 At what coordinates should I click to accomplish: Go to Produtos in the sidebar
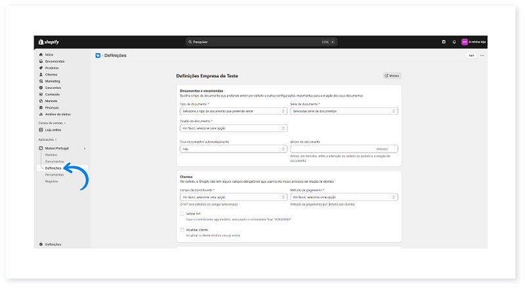(52, 67)
